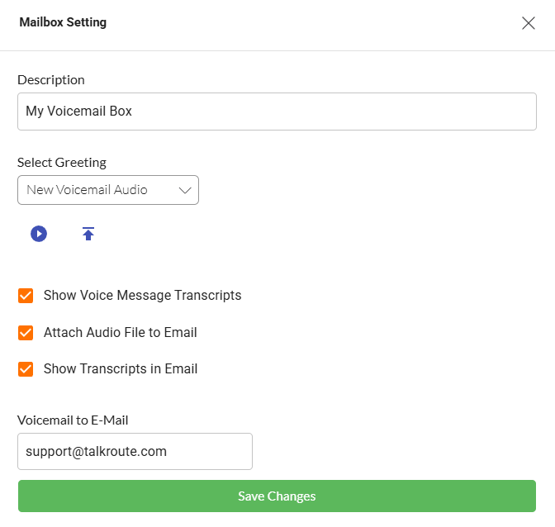
Task: Click the Select Greeting label
Action: tap(62, 163)
